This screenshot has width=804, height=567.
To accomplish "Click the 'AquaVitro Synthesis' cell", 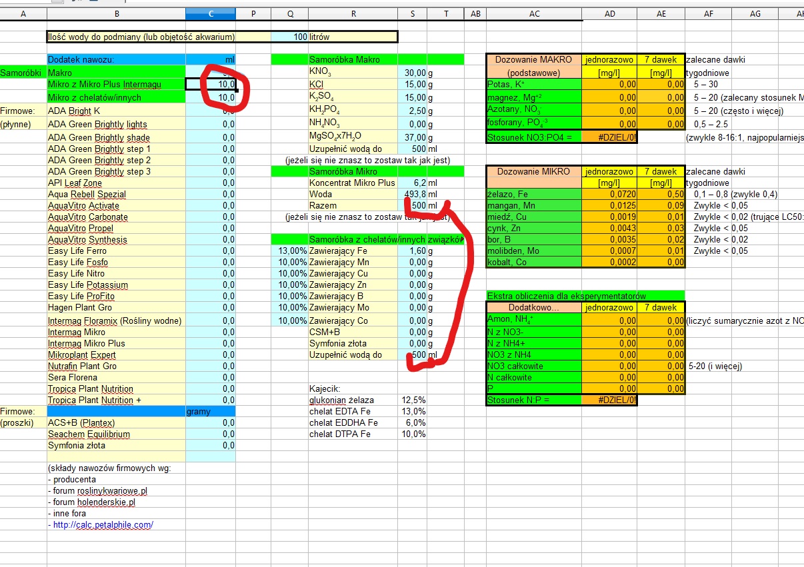I will (116, 240).
